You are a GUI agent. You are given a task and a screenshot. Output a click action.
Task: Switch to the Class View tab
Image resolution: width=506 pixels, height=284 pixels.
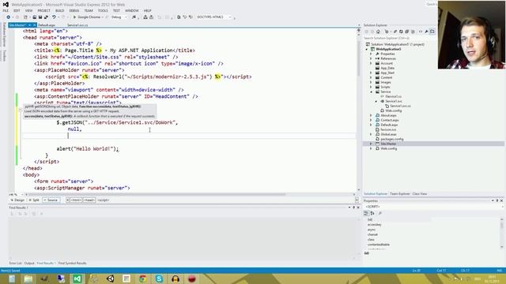point(420,194)
